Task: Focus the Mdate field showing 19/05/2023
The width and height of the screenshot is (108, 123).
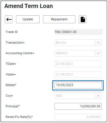Action: click(78, 85)
